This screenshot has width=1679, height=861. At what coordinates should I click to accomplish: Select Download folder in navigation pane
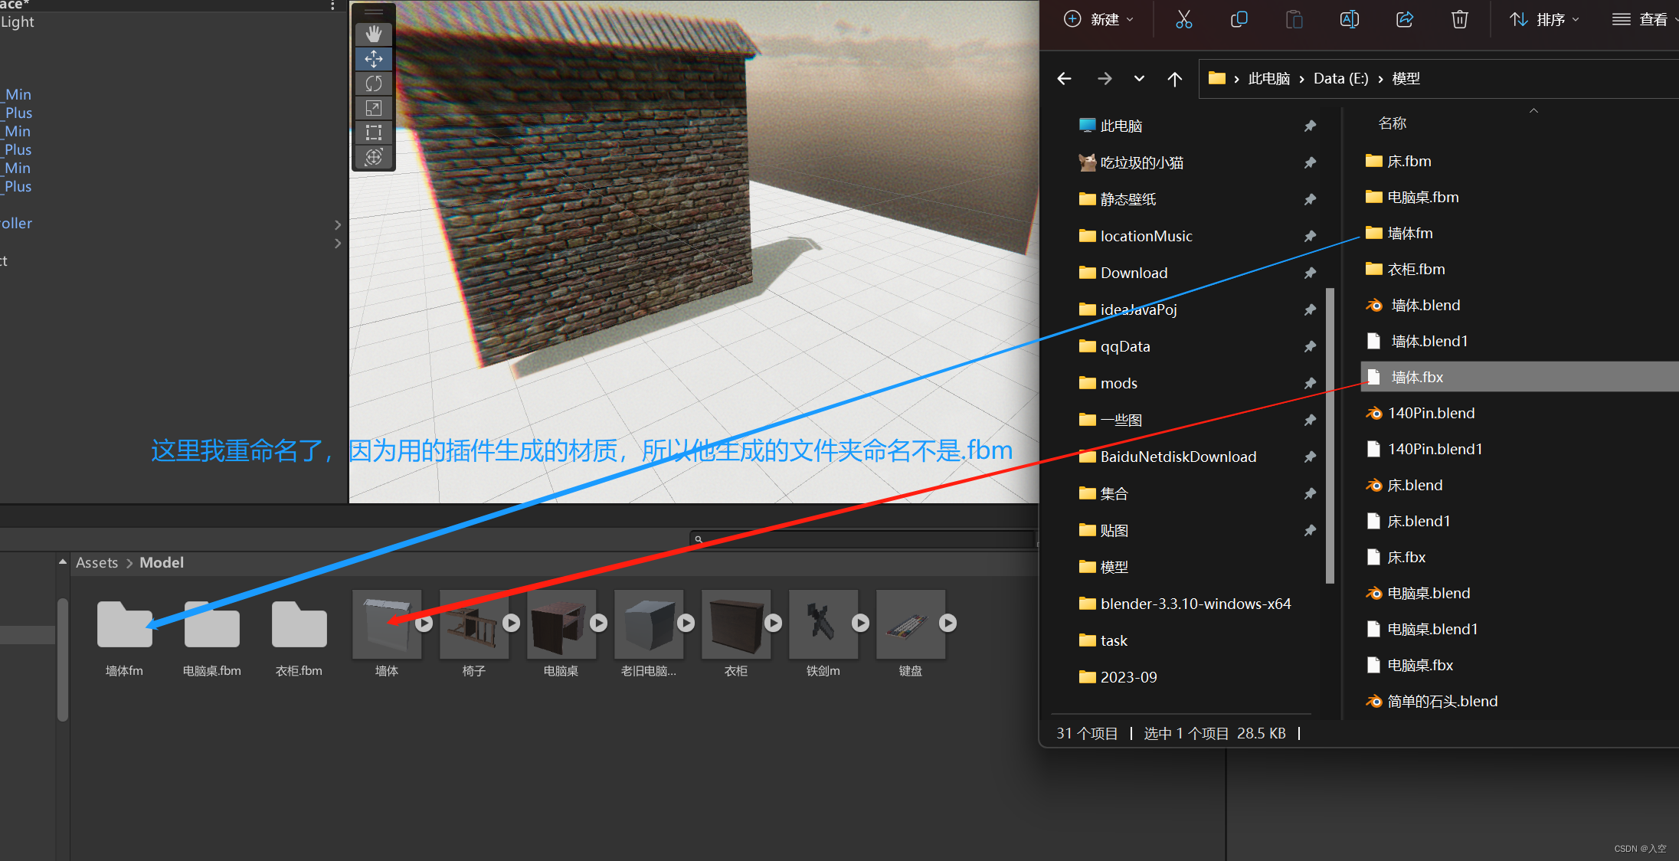1134,273
